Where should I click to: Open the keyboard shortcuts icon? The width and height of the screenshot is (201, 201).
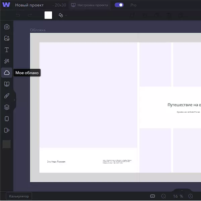pyautogui.click(x=152, y=196)
